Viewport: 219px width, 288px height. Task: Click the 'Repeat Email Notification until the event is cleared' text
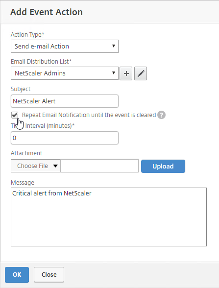point(89,115)
